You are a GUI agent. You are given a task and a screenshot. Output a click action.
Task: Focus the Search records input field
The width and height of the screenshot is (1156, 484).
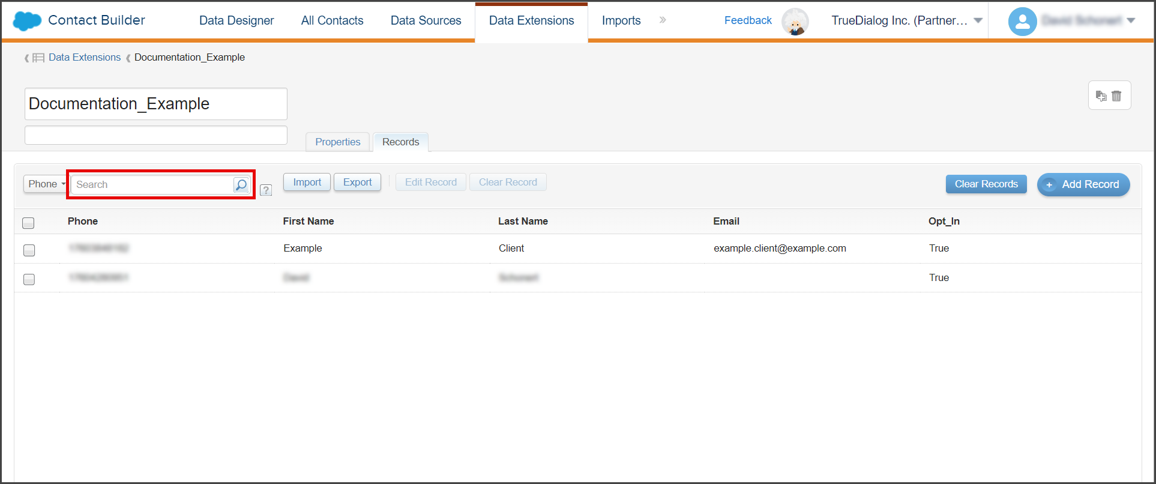pyautogui.click(x=151, y=185)
